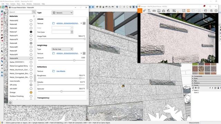Image resolution: width=221 pixels, height=124 pixels.
Task: Open the View menu
Action: pos(7,4)
